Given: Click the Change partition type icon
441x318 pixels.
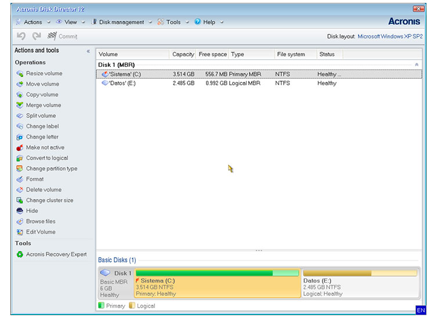Looking at the screenshot, I should pyautogui.click(x=20, y=169).
